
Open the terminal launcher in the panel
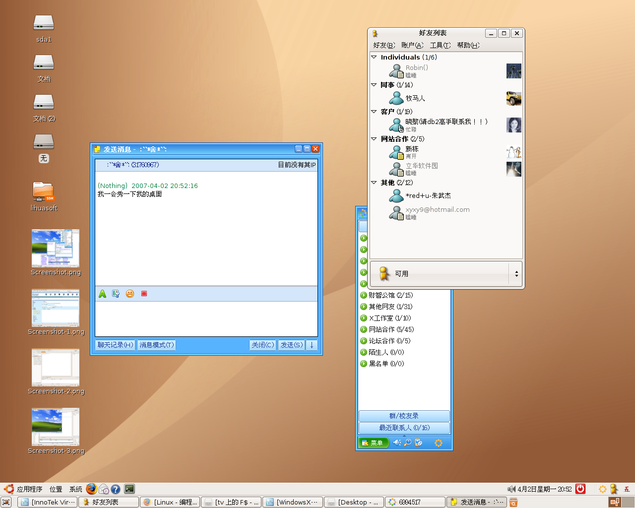point(129,489)
